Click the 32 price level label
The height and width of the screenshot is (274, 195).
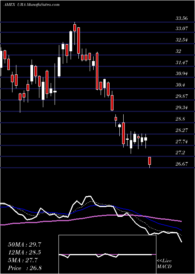(179, 51)
